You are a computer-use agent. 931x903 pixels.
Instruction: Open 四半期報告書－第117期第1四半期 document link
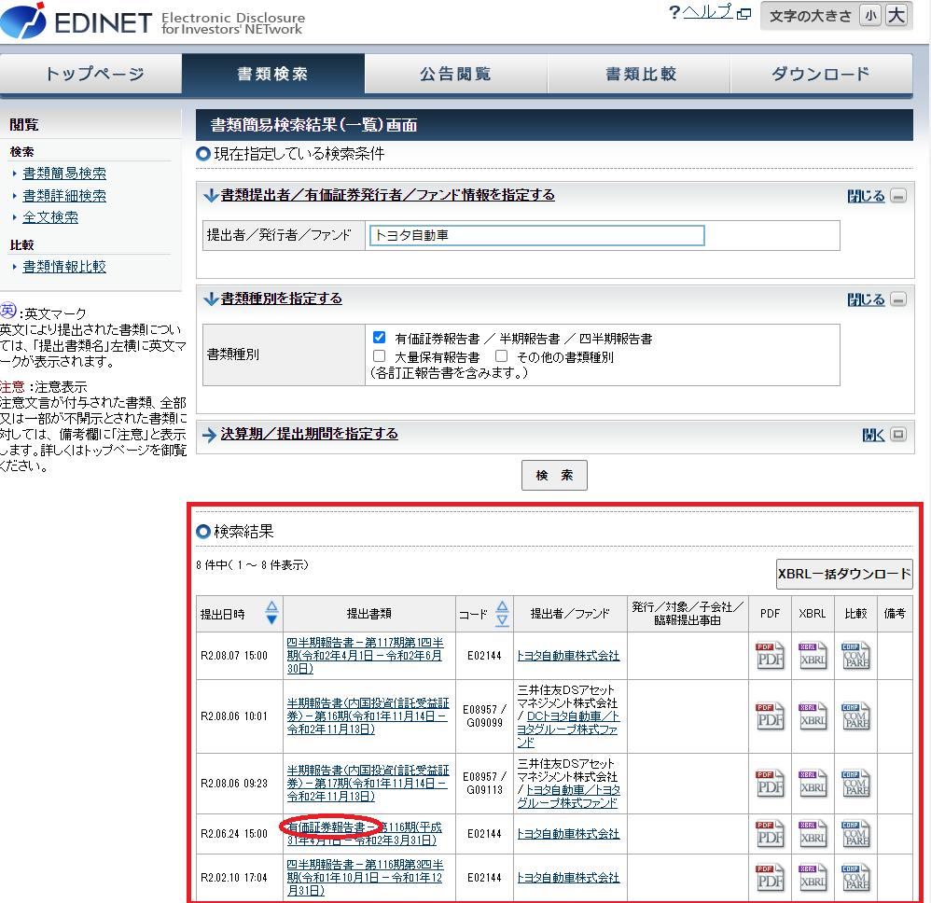[365, 656]
